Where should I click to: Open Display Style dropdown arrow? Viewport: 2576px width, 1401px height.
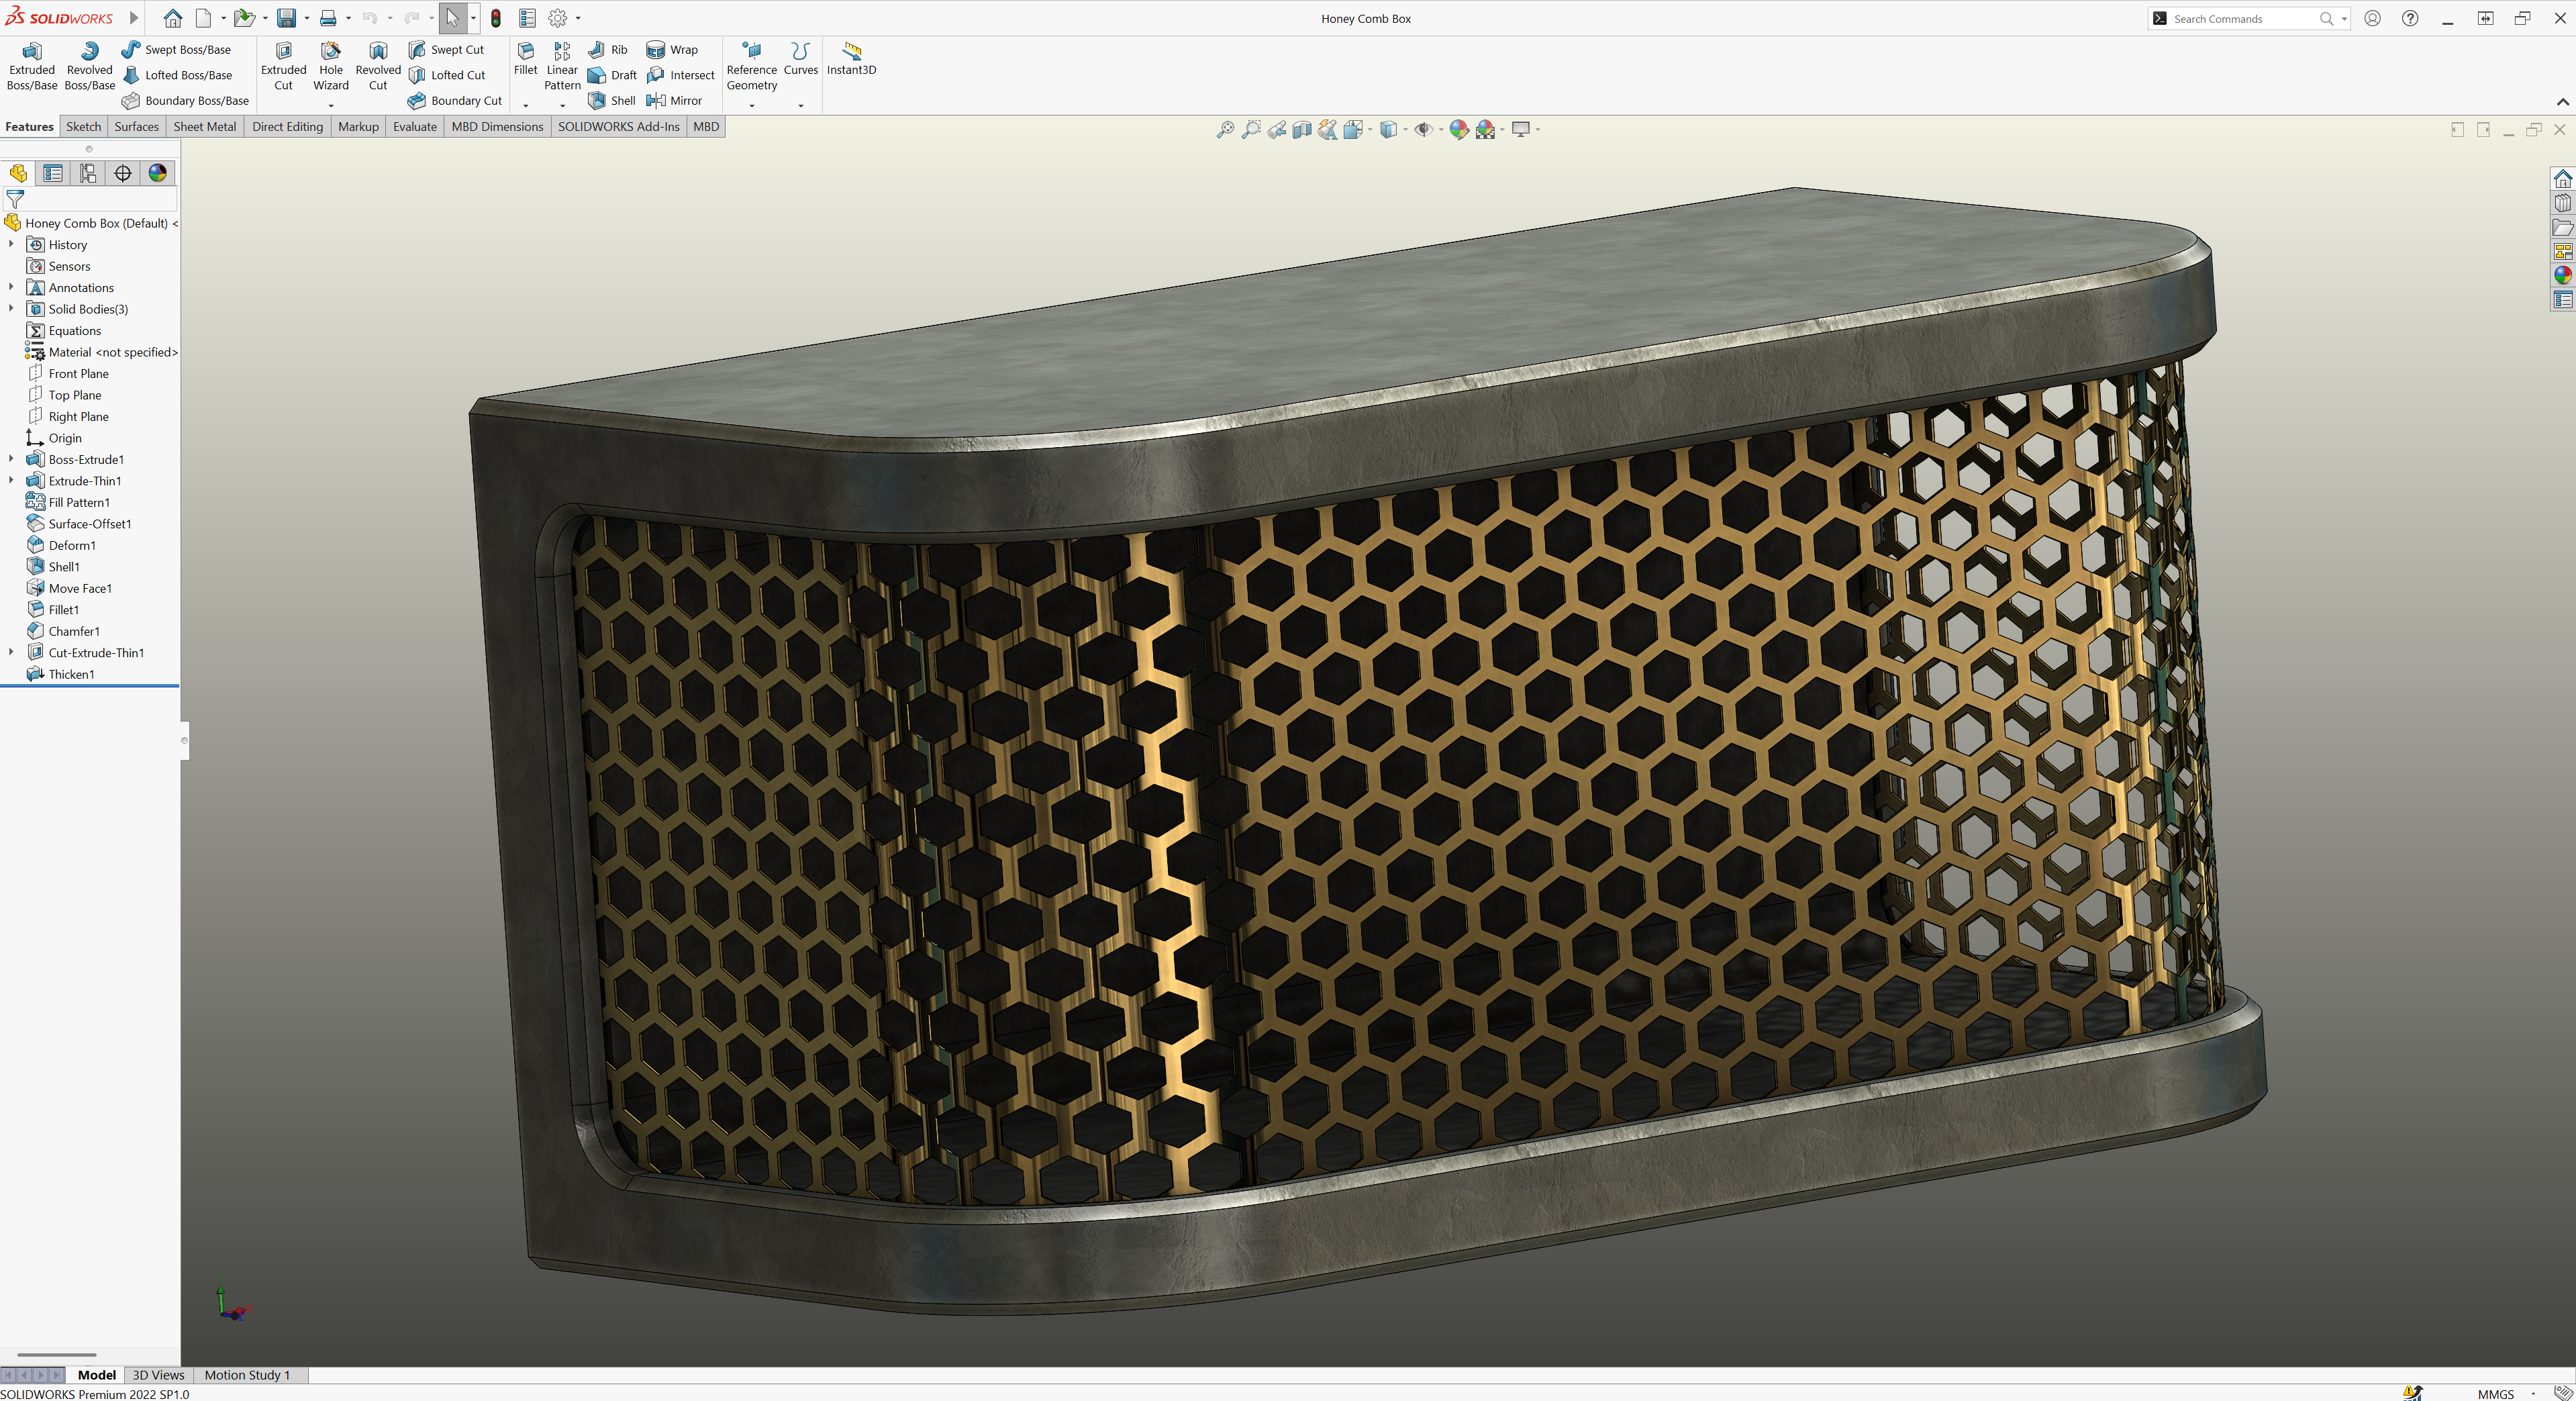pos(1405,129)
